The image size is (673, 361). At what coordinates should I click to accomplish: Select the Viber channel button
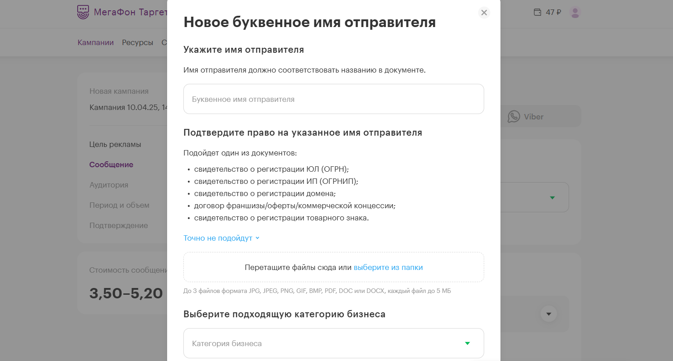pyautogui.click(x=541, y=116)
